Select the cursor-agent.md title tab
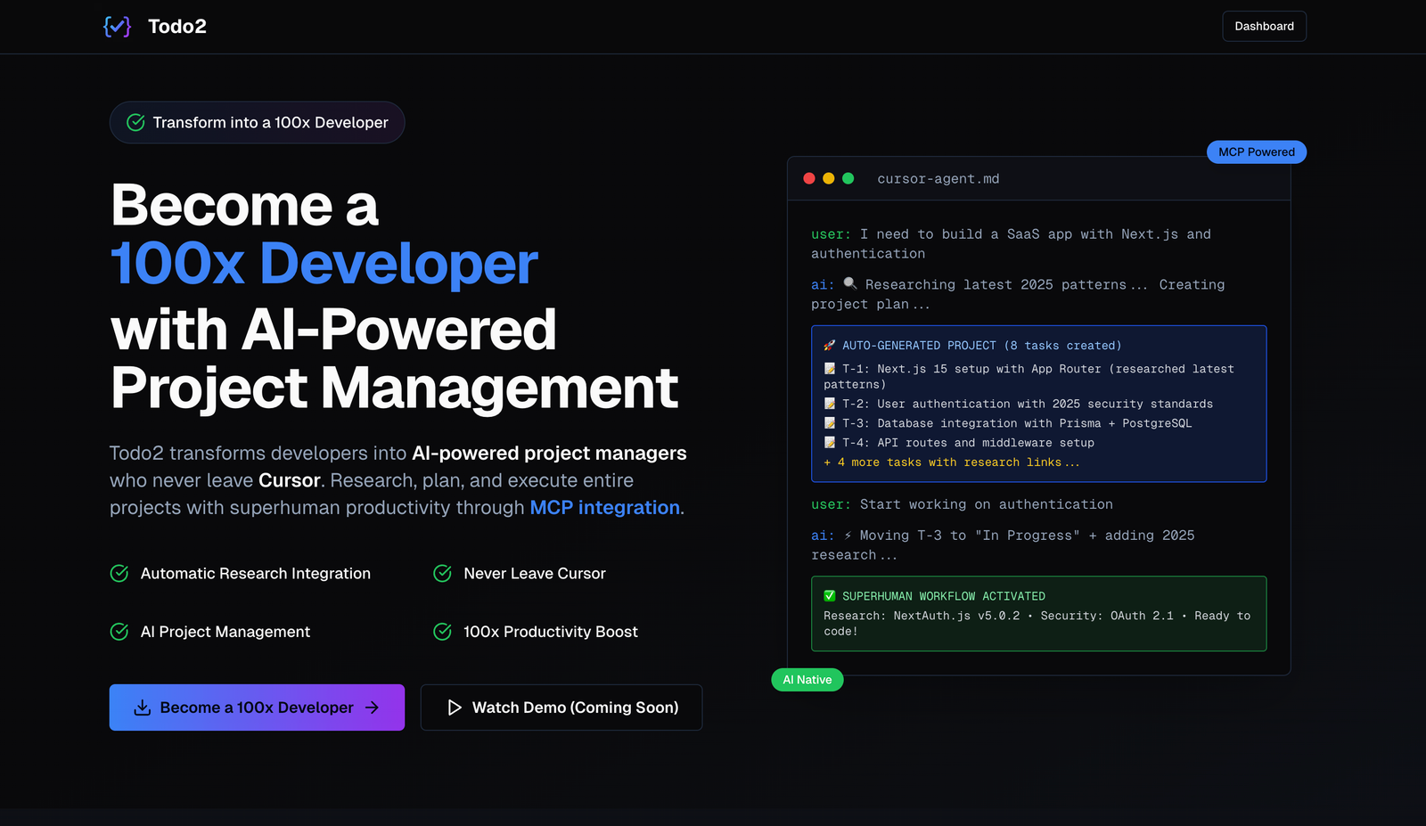This screenshot has height=826, width=1426. tap(938, 178)
